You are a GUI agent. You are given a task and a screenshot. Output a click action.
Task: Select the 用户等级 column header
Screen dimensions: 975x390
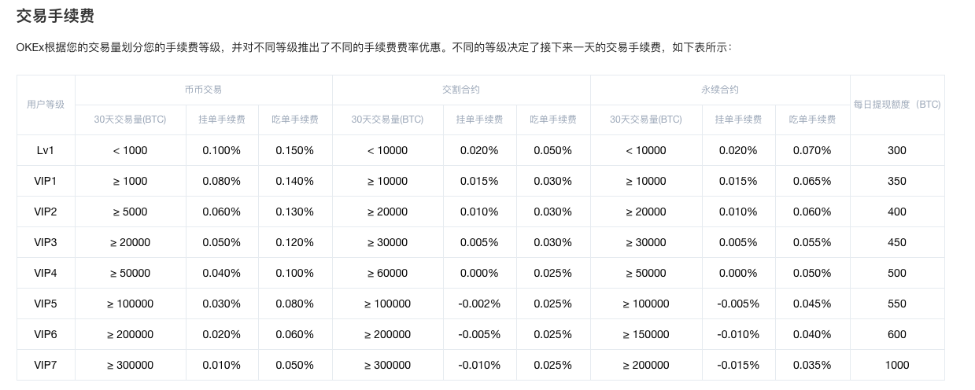pos(46,105)
